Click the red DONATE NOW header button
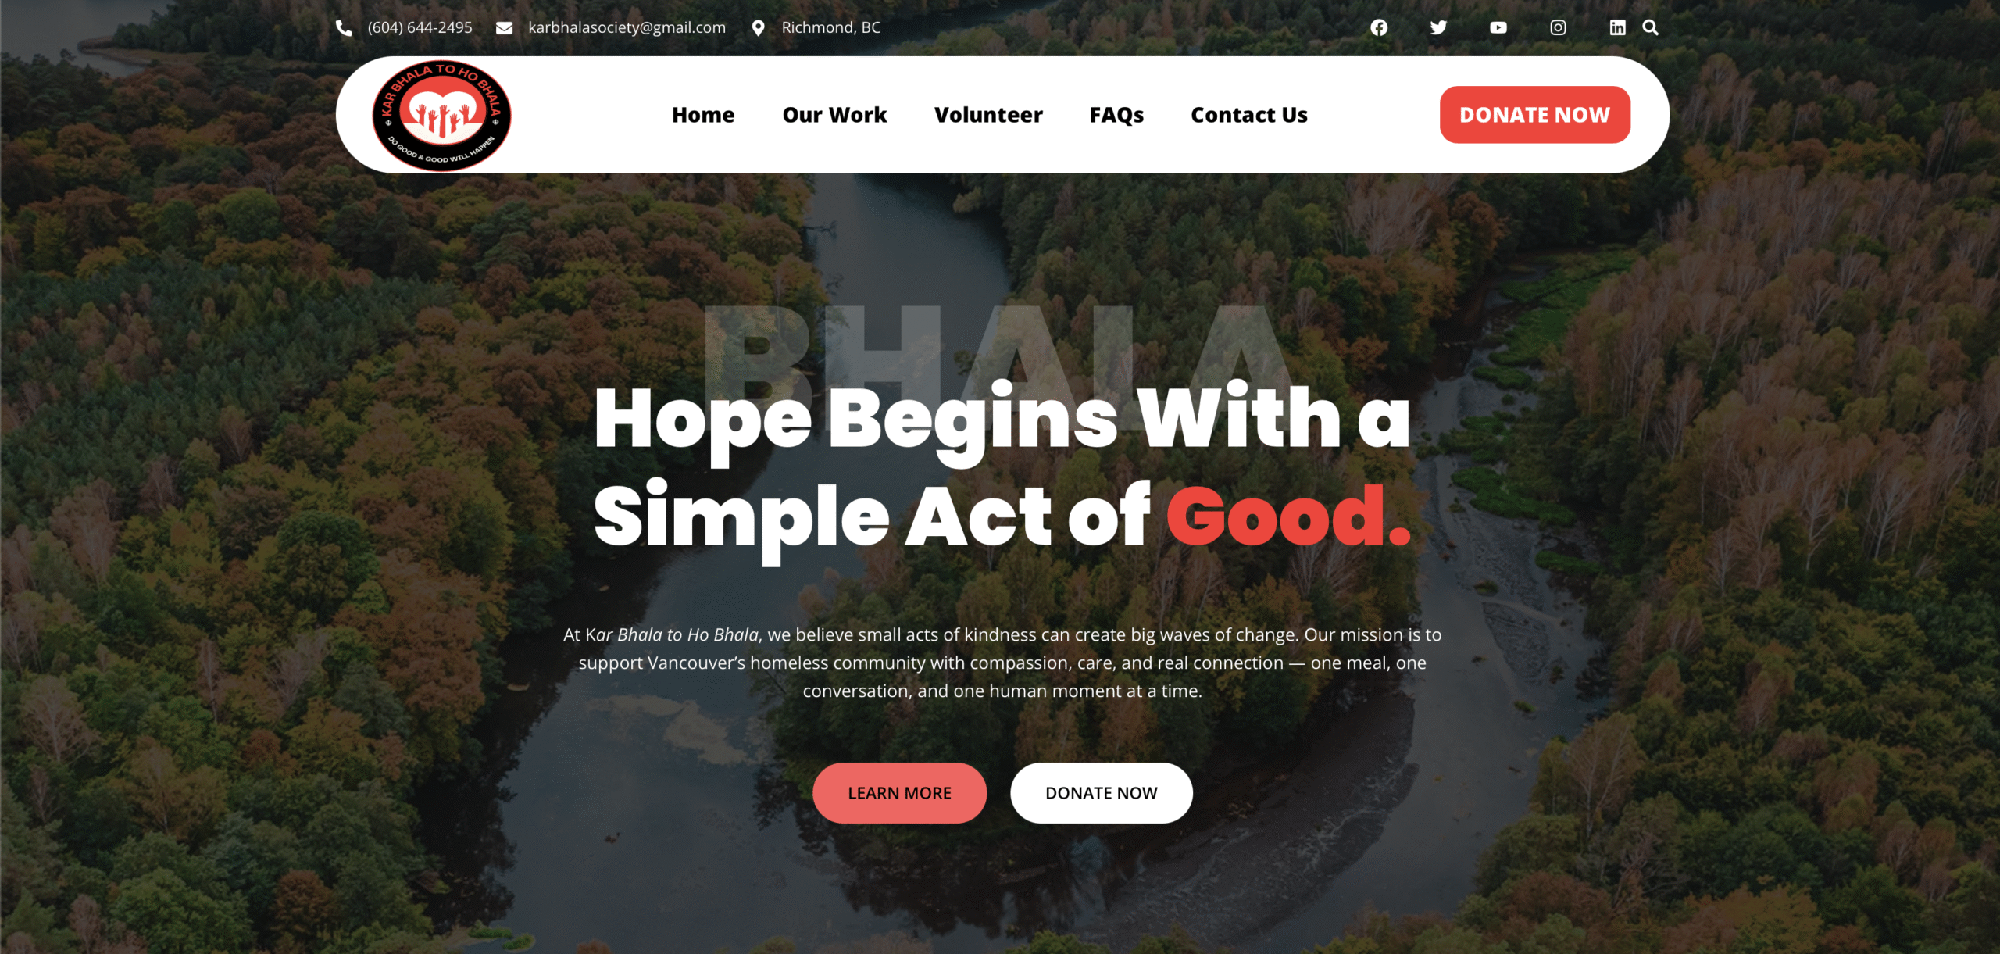Screen dimensions: 2000x954 click(1535, 115)
